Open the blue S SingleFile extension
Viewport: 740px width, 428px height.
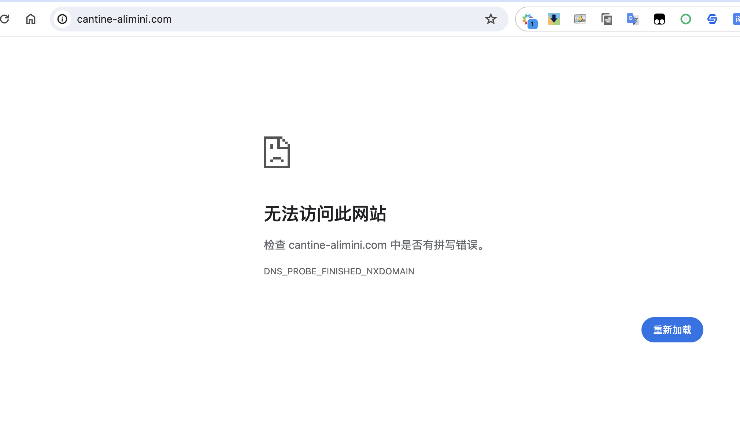coord(711,19)
